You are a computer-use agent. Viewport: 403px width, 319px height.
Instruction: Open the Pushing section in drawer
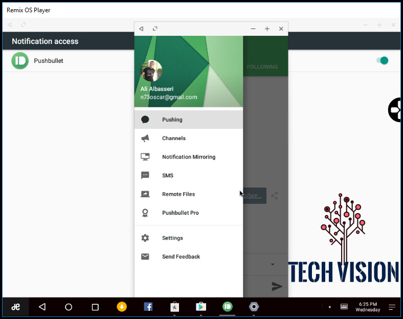point(188,120)
